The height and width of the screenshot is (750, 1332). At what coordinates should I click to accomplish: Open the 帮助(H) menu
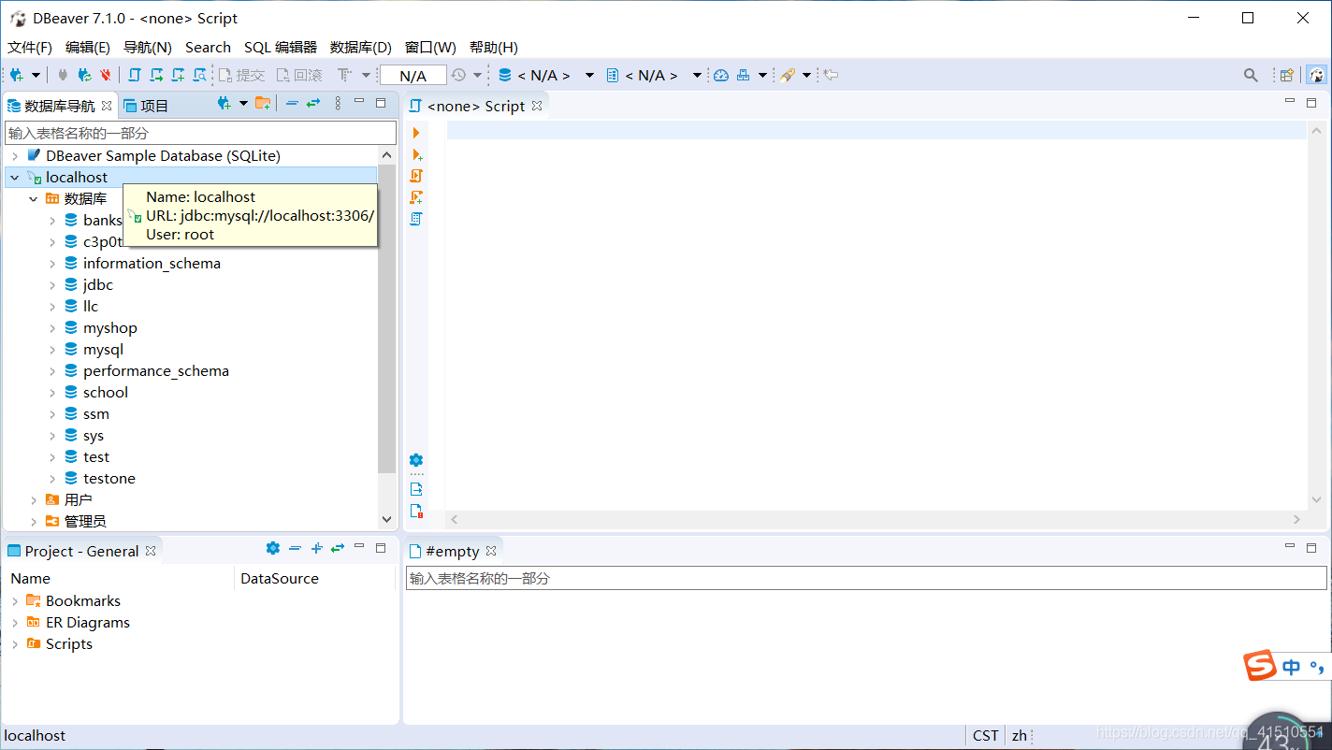(x=494, y=47)
